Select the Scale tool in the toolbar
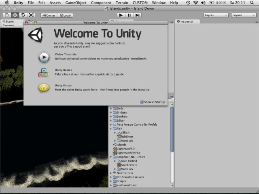Screen dimensions: 259x194 [31, 15]
